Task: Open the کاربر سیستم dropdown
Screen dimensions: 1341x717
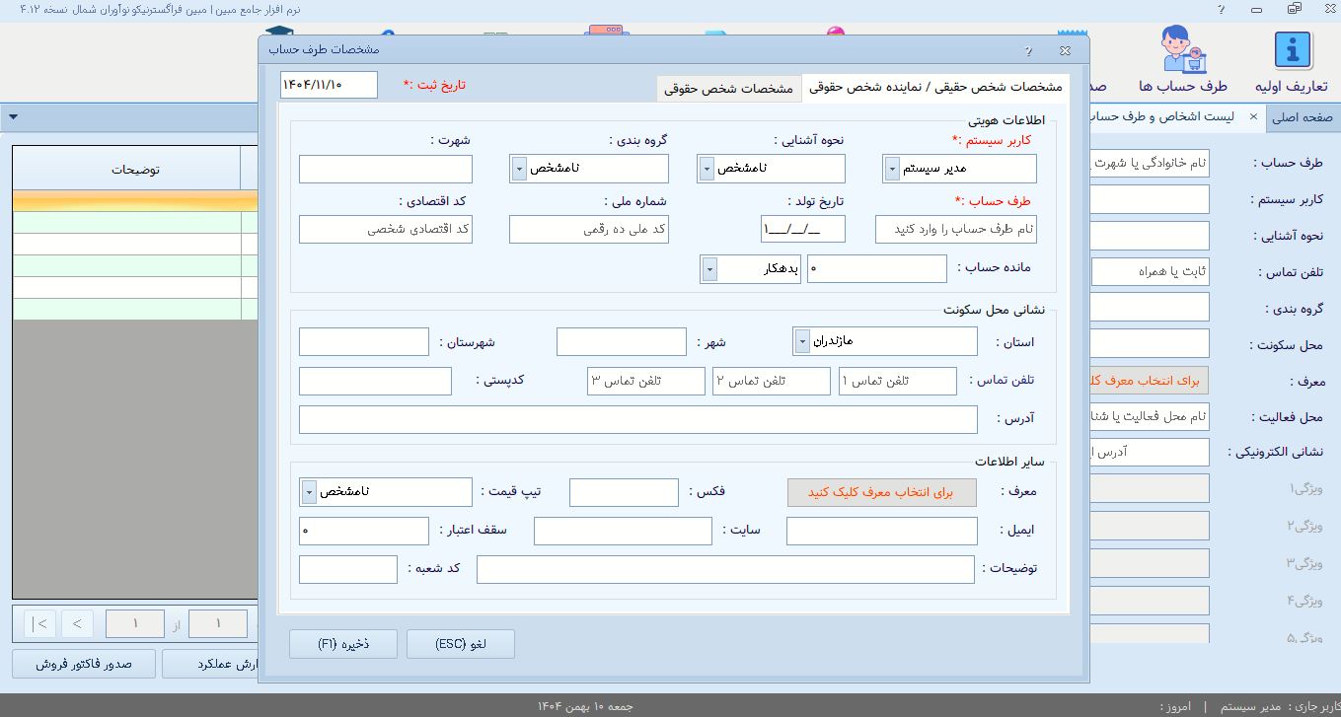Action: click(892, 169)
